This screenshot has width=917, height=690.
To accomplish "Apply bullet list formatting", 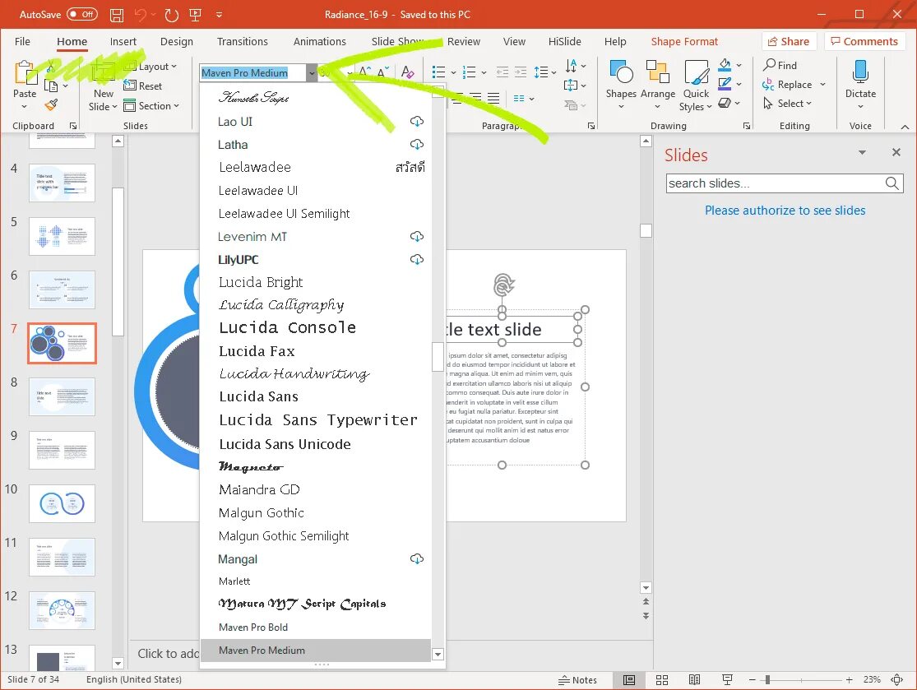I will click(438, 72).
